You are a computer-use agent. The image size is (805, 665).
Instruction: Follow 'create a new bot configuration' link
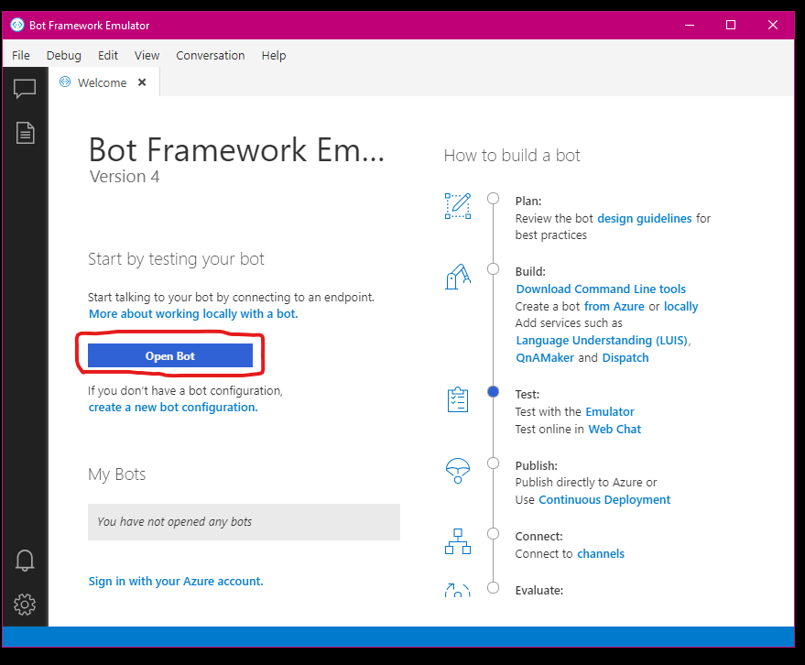click(x=173, y=408)
